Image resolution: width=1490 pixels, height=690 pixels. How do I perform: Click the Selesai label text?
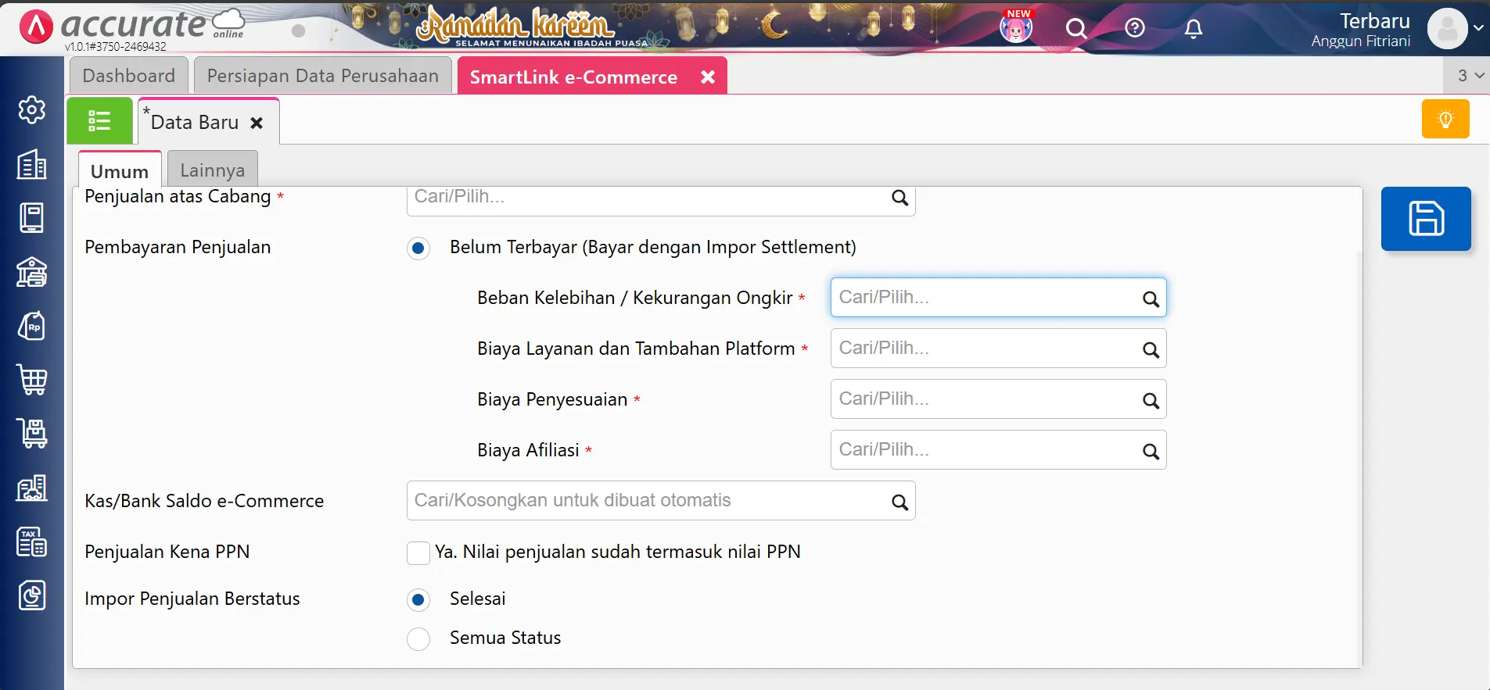point(478,599)
